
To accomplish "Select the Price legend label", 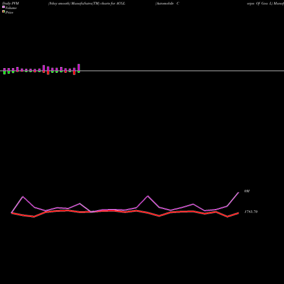I will pyautogui.click(x=9, y=12).
